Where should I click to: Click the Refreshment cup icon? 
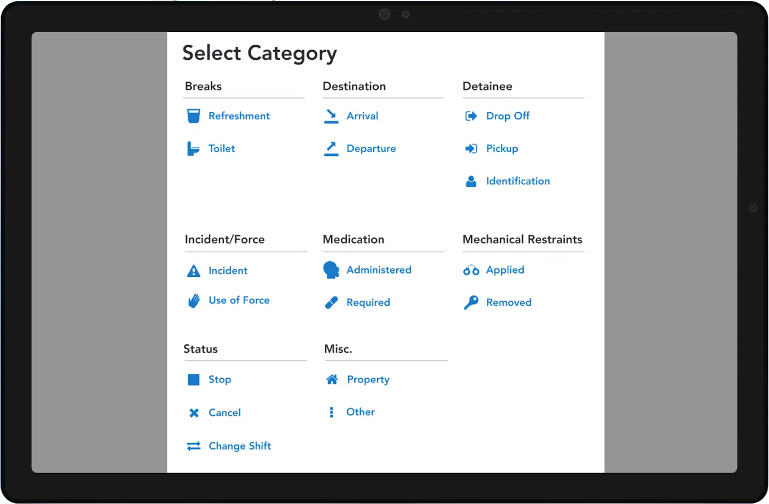(194, 116)
